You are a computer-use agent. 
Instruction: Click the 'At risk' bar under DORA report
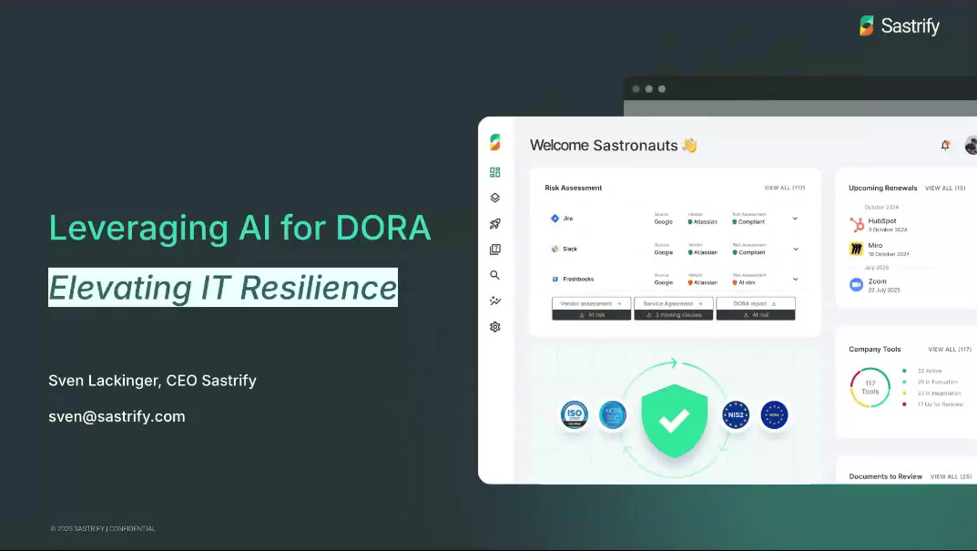[755, 315]
